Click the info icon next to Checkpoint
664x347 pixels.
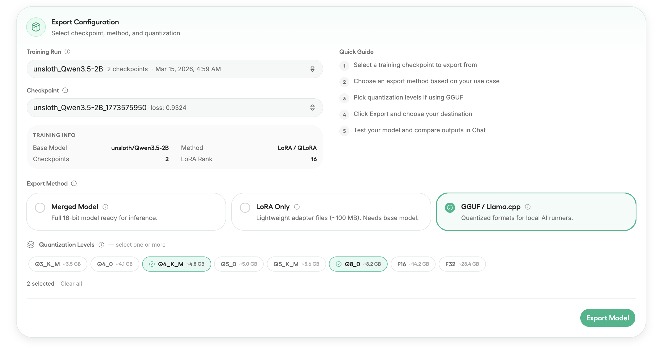[65, 90]
